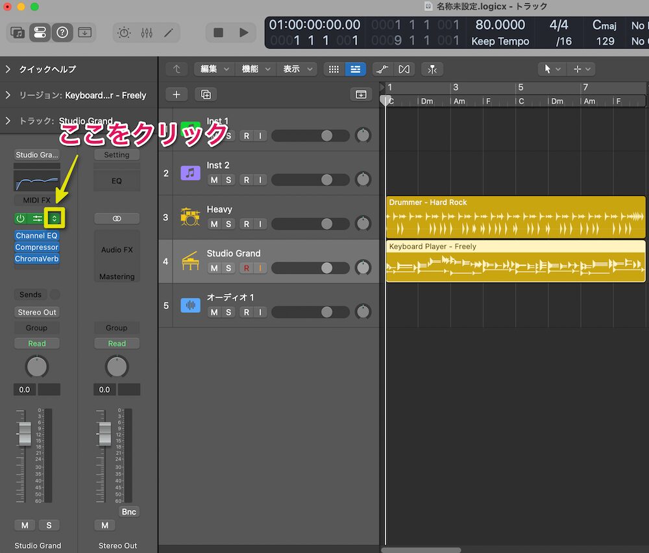
Task: Toggle the Inspector panel button
Action: coord(40,32)
